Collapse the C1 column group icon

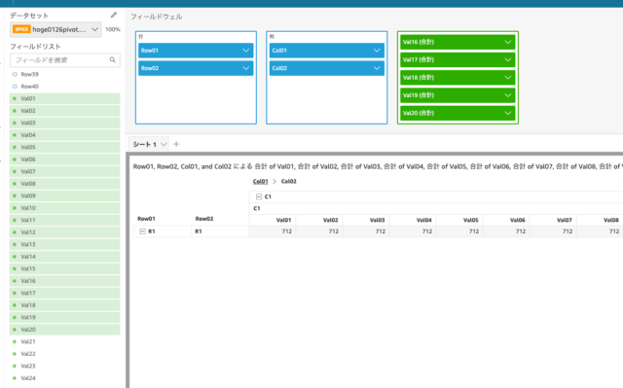259,196
